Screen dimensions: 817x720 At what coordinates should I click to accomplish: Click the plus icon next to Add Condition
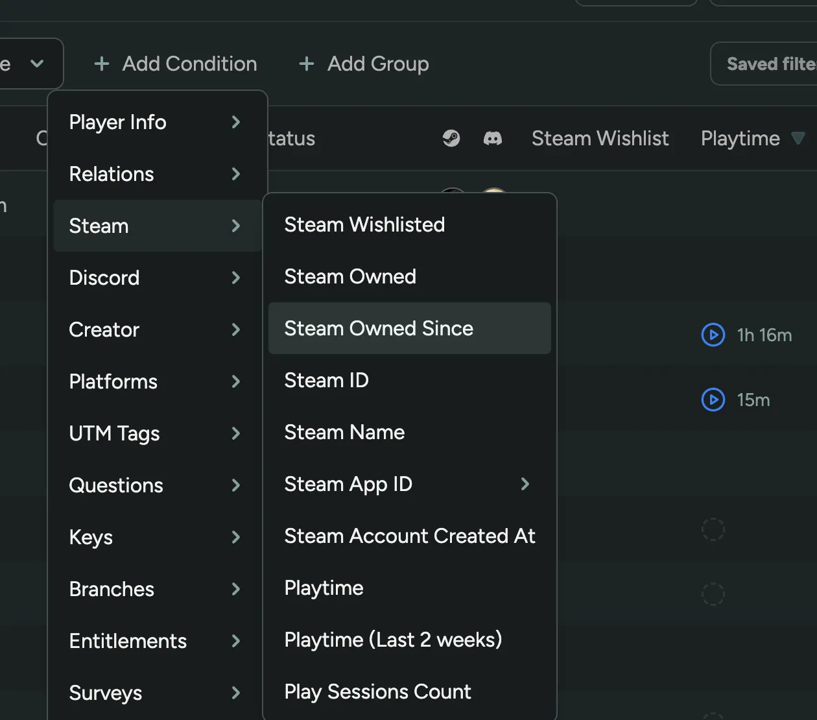pos(102,64)
